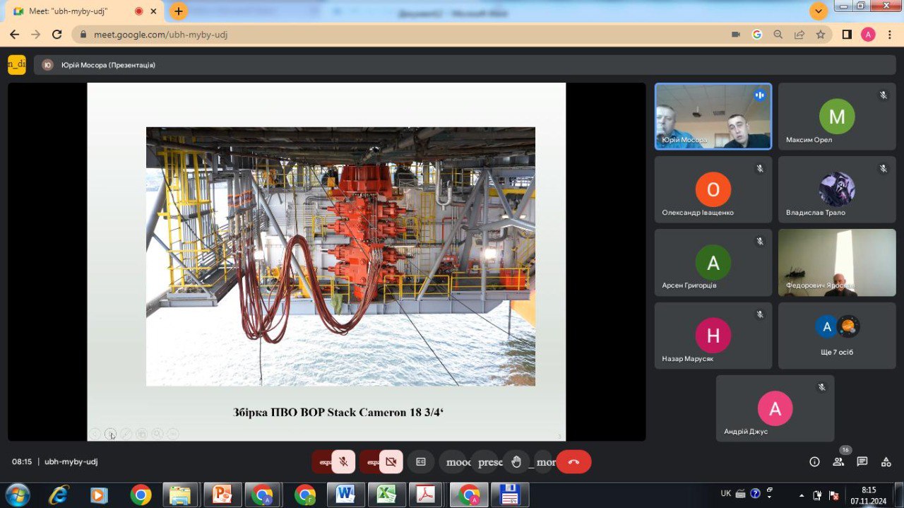
Task: Expand microphone audio settings arrow
Action: pos(324,461)
